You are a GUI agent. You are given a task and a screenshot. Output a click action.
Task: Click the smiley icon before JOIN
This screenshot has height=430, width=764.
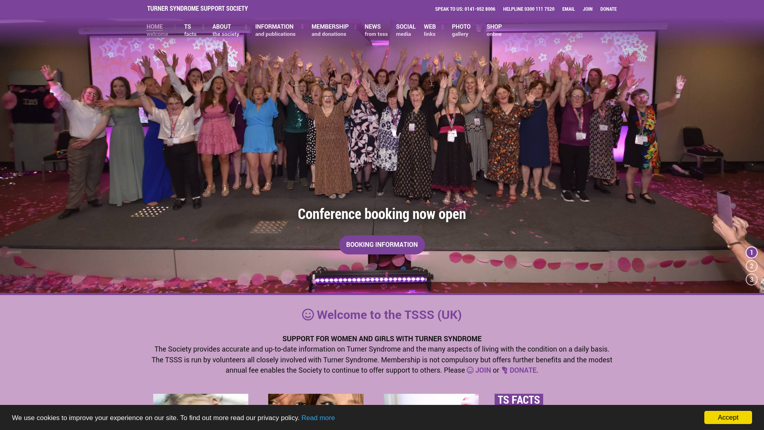pyautogui.click(x=470, y=370)
